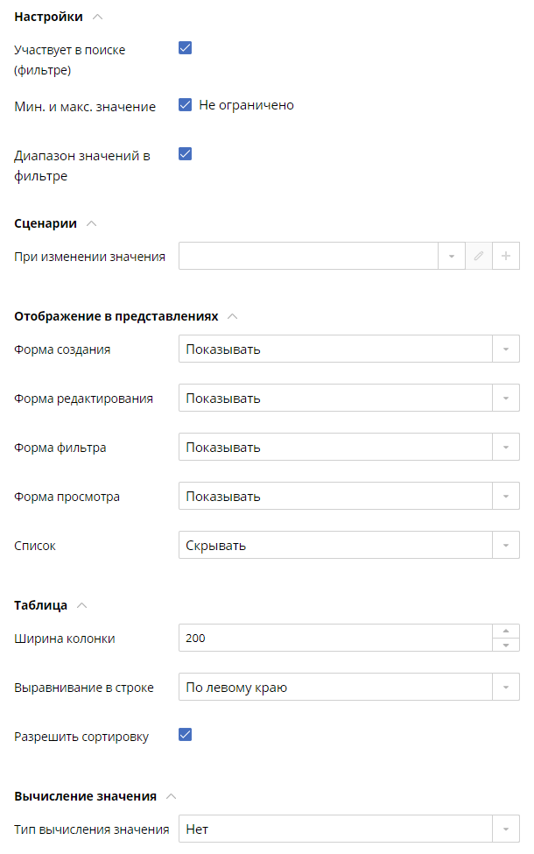Click the pencil edit icon for the scenario field
Image resolution: width=534 pixels, height=854 pixels.
tap(478, 257)
